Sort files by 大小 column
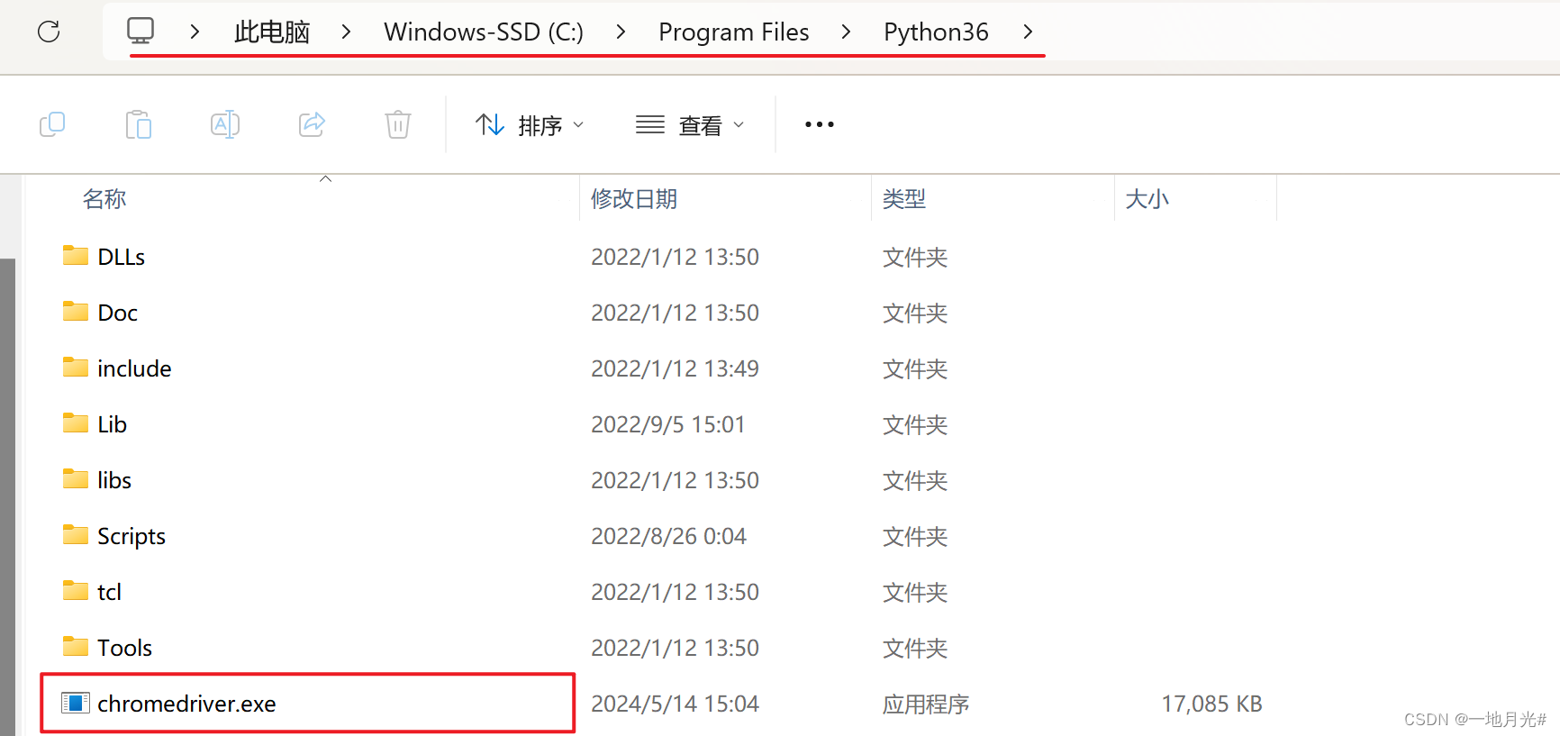Image resolution: width=1560 pixels, height=736 pixels. pyautogui.click(x=1147, y=198)
